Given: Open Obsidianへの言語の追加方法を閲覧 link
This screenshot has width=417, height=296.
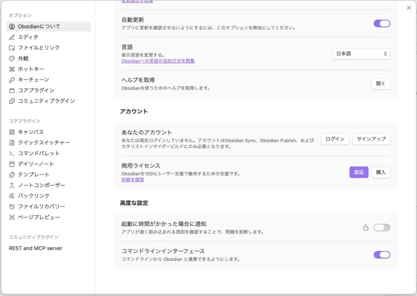Looking at the screenshot, I should pyautogui.click(x=158, y=61).
